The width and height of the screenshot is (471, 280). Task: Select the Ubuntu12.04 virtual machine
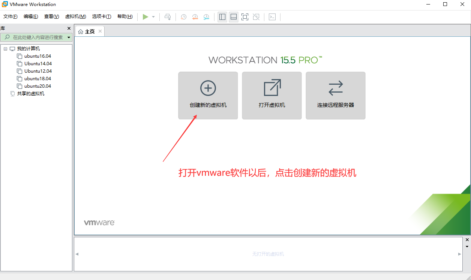(38, 71)
